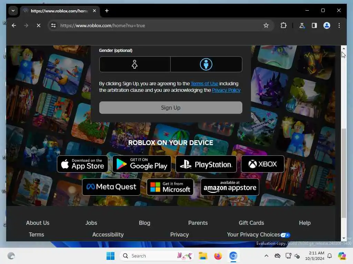Viewport: 353px width, 264px height.
Task: Select the male gender icon
Action: (206, 64)
